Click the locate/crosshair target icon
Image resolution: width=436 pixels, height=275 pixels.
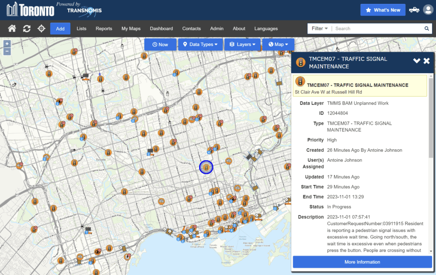[41, 28]
